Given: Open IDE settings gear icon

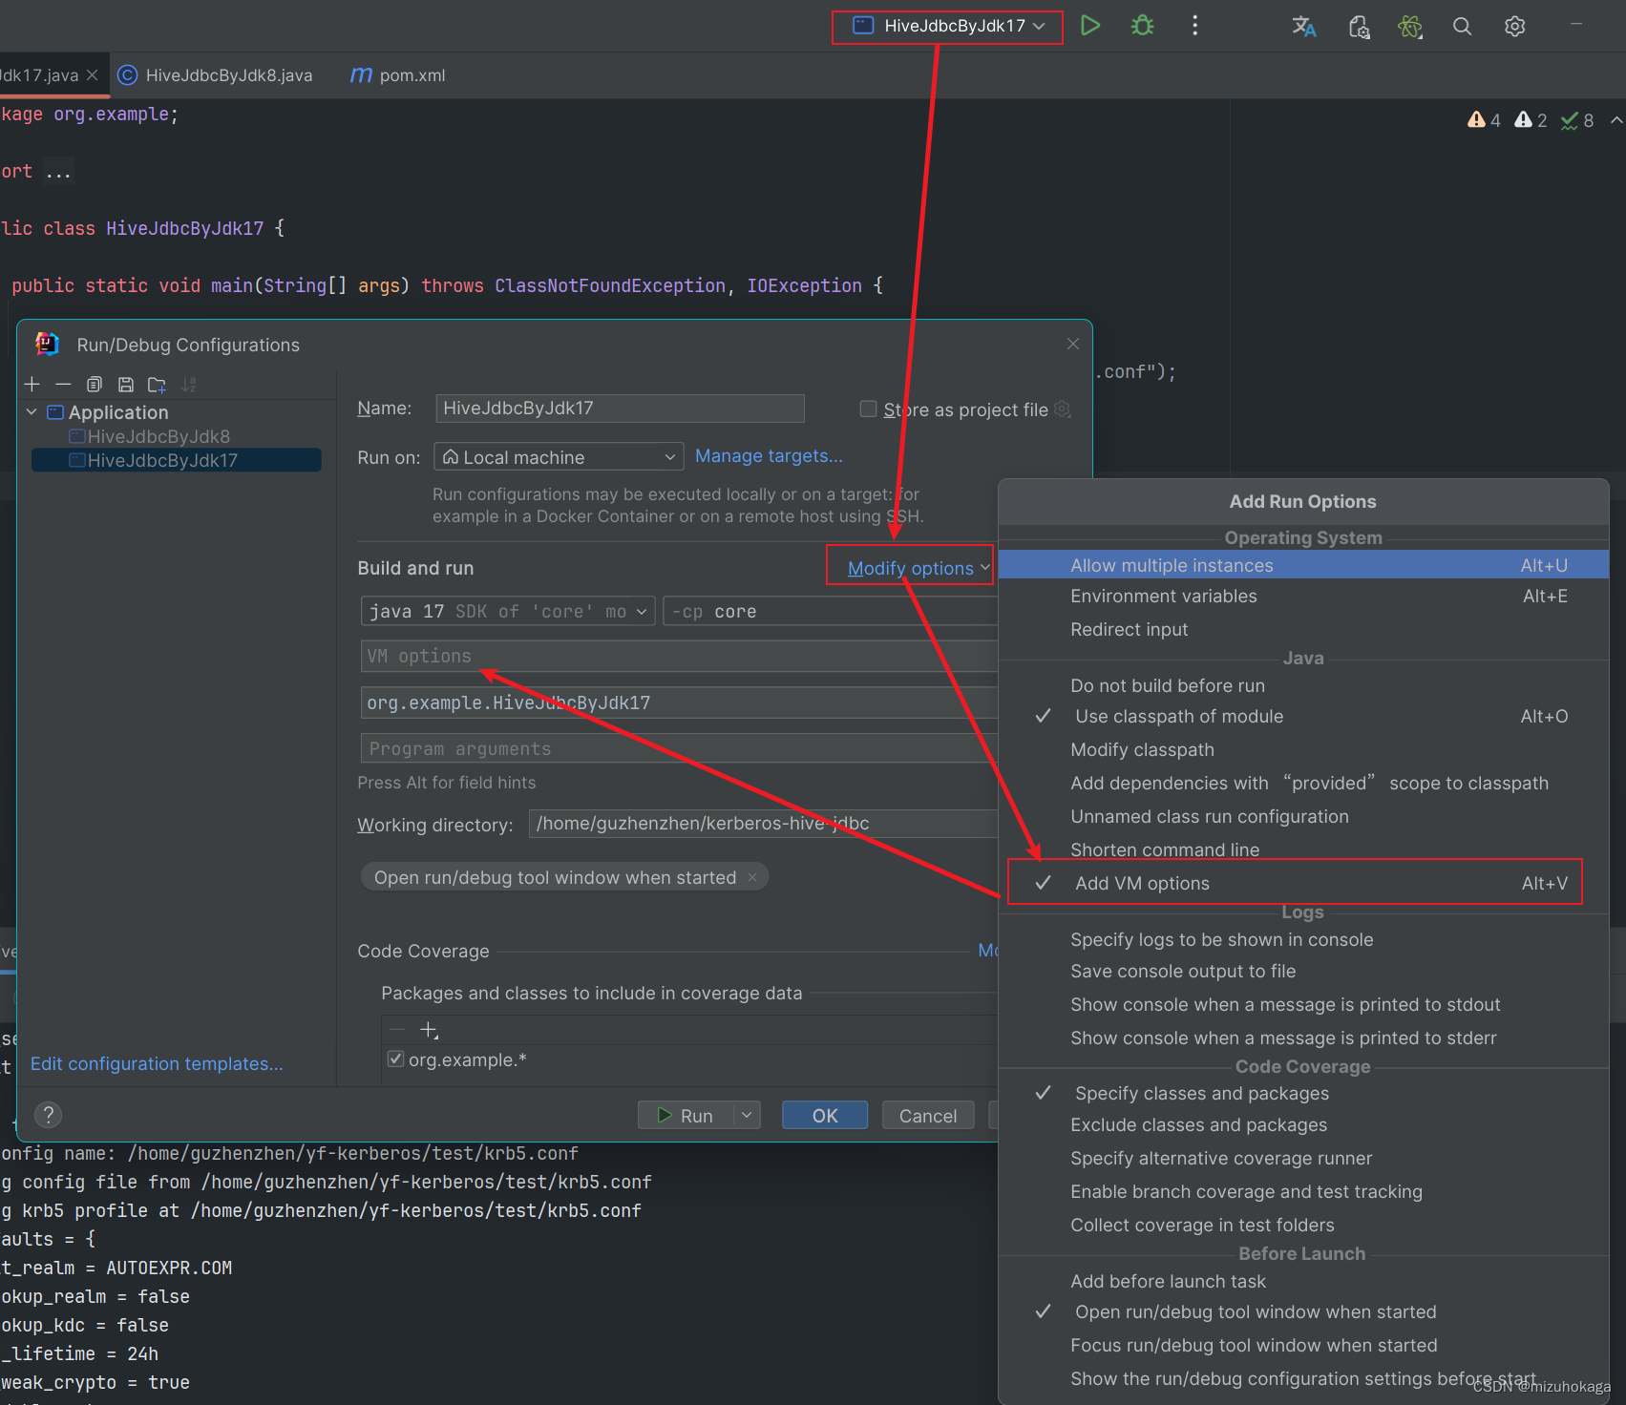Looking at the screenshot, I should 1514,27.
